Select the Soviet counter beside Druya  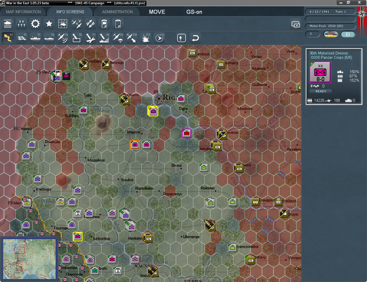pos(284,214)
